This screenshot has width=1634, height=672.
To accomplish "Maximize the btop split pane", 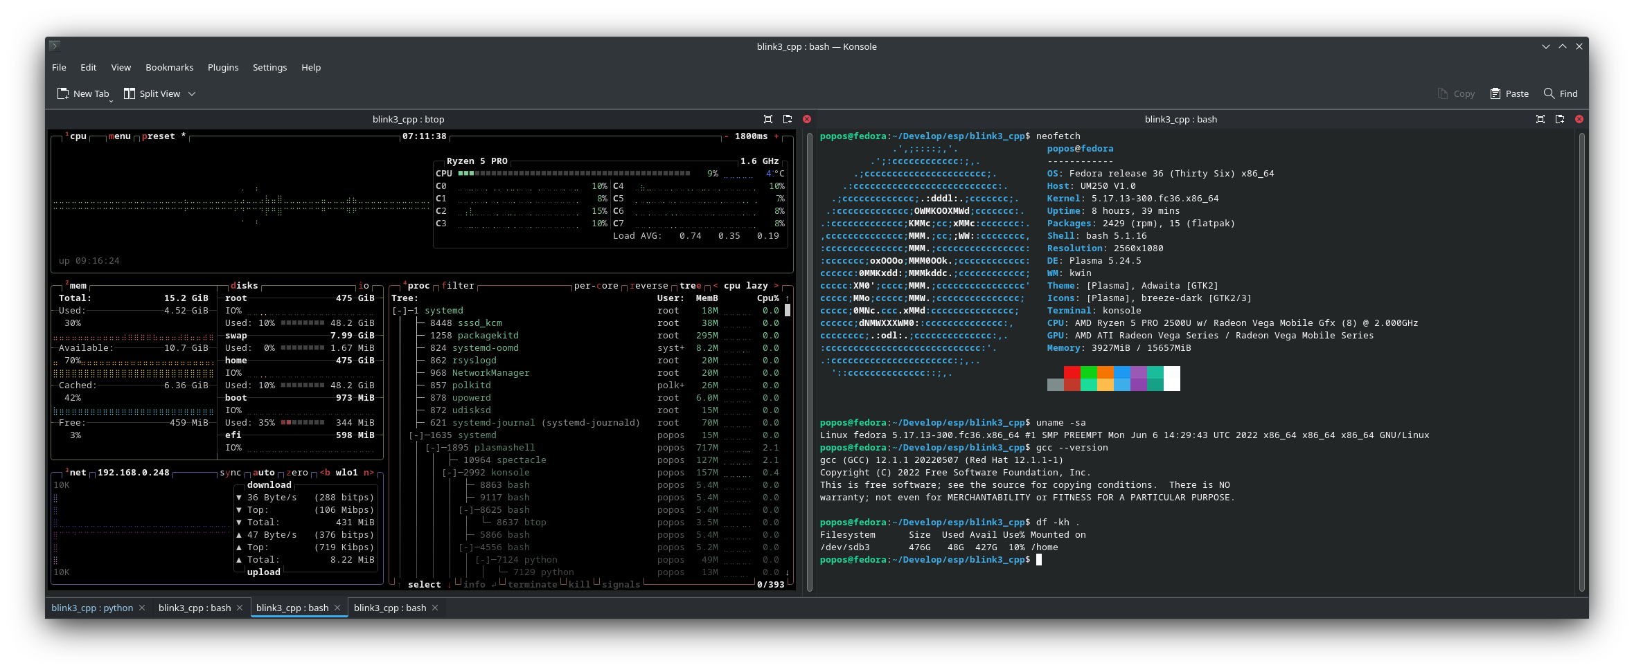I will [768, 119].
